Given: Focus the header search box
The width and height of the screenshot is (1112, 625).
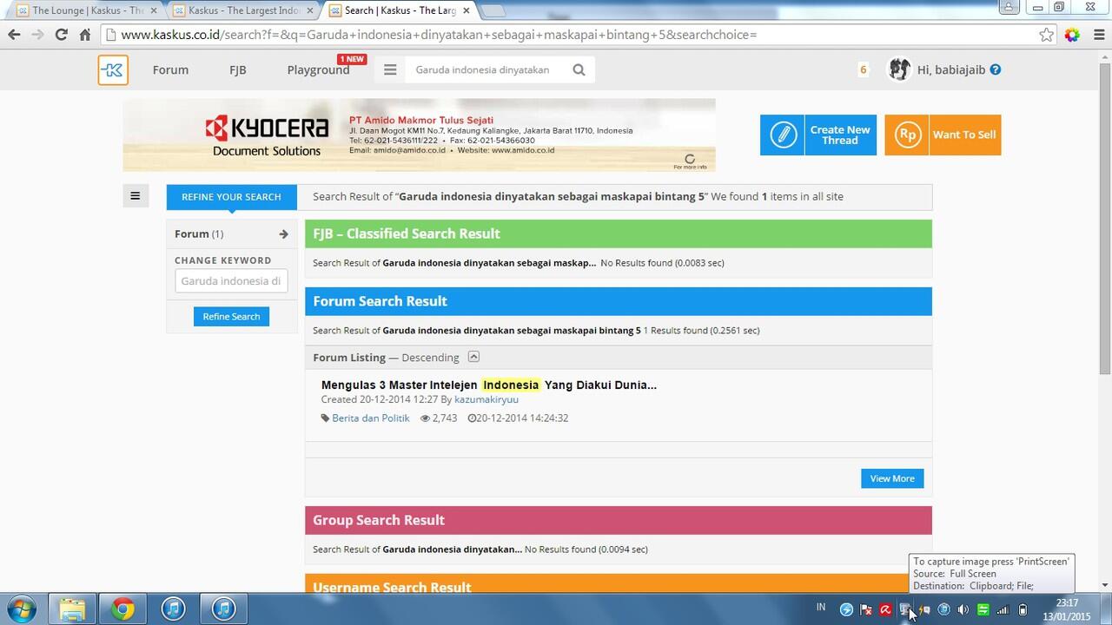Looking at the screenshot, I should pyautogui.click(x=488, y=70).
